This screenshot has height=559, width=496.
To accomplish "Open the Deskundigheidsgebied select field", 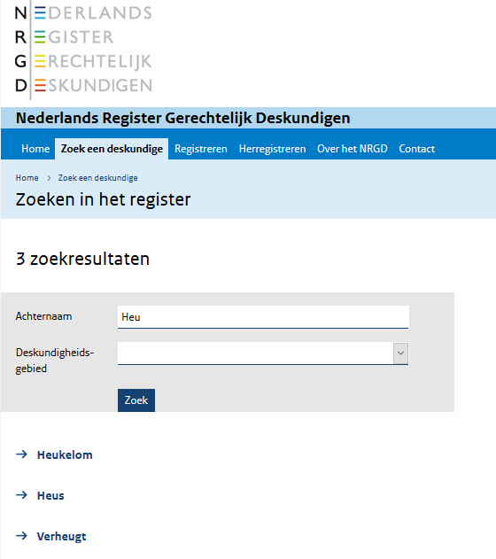I will click(263, 353).
